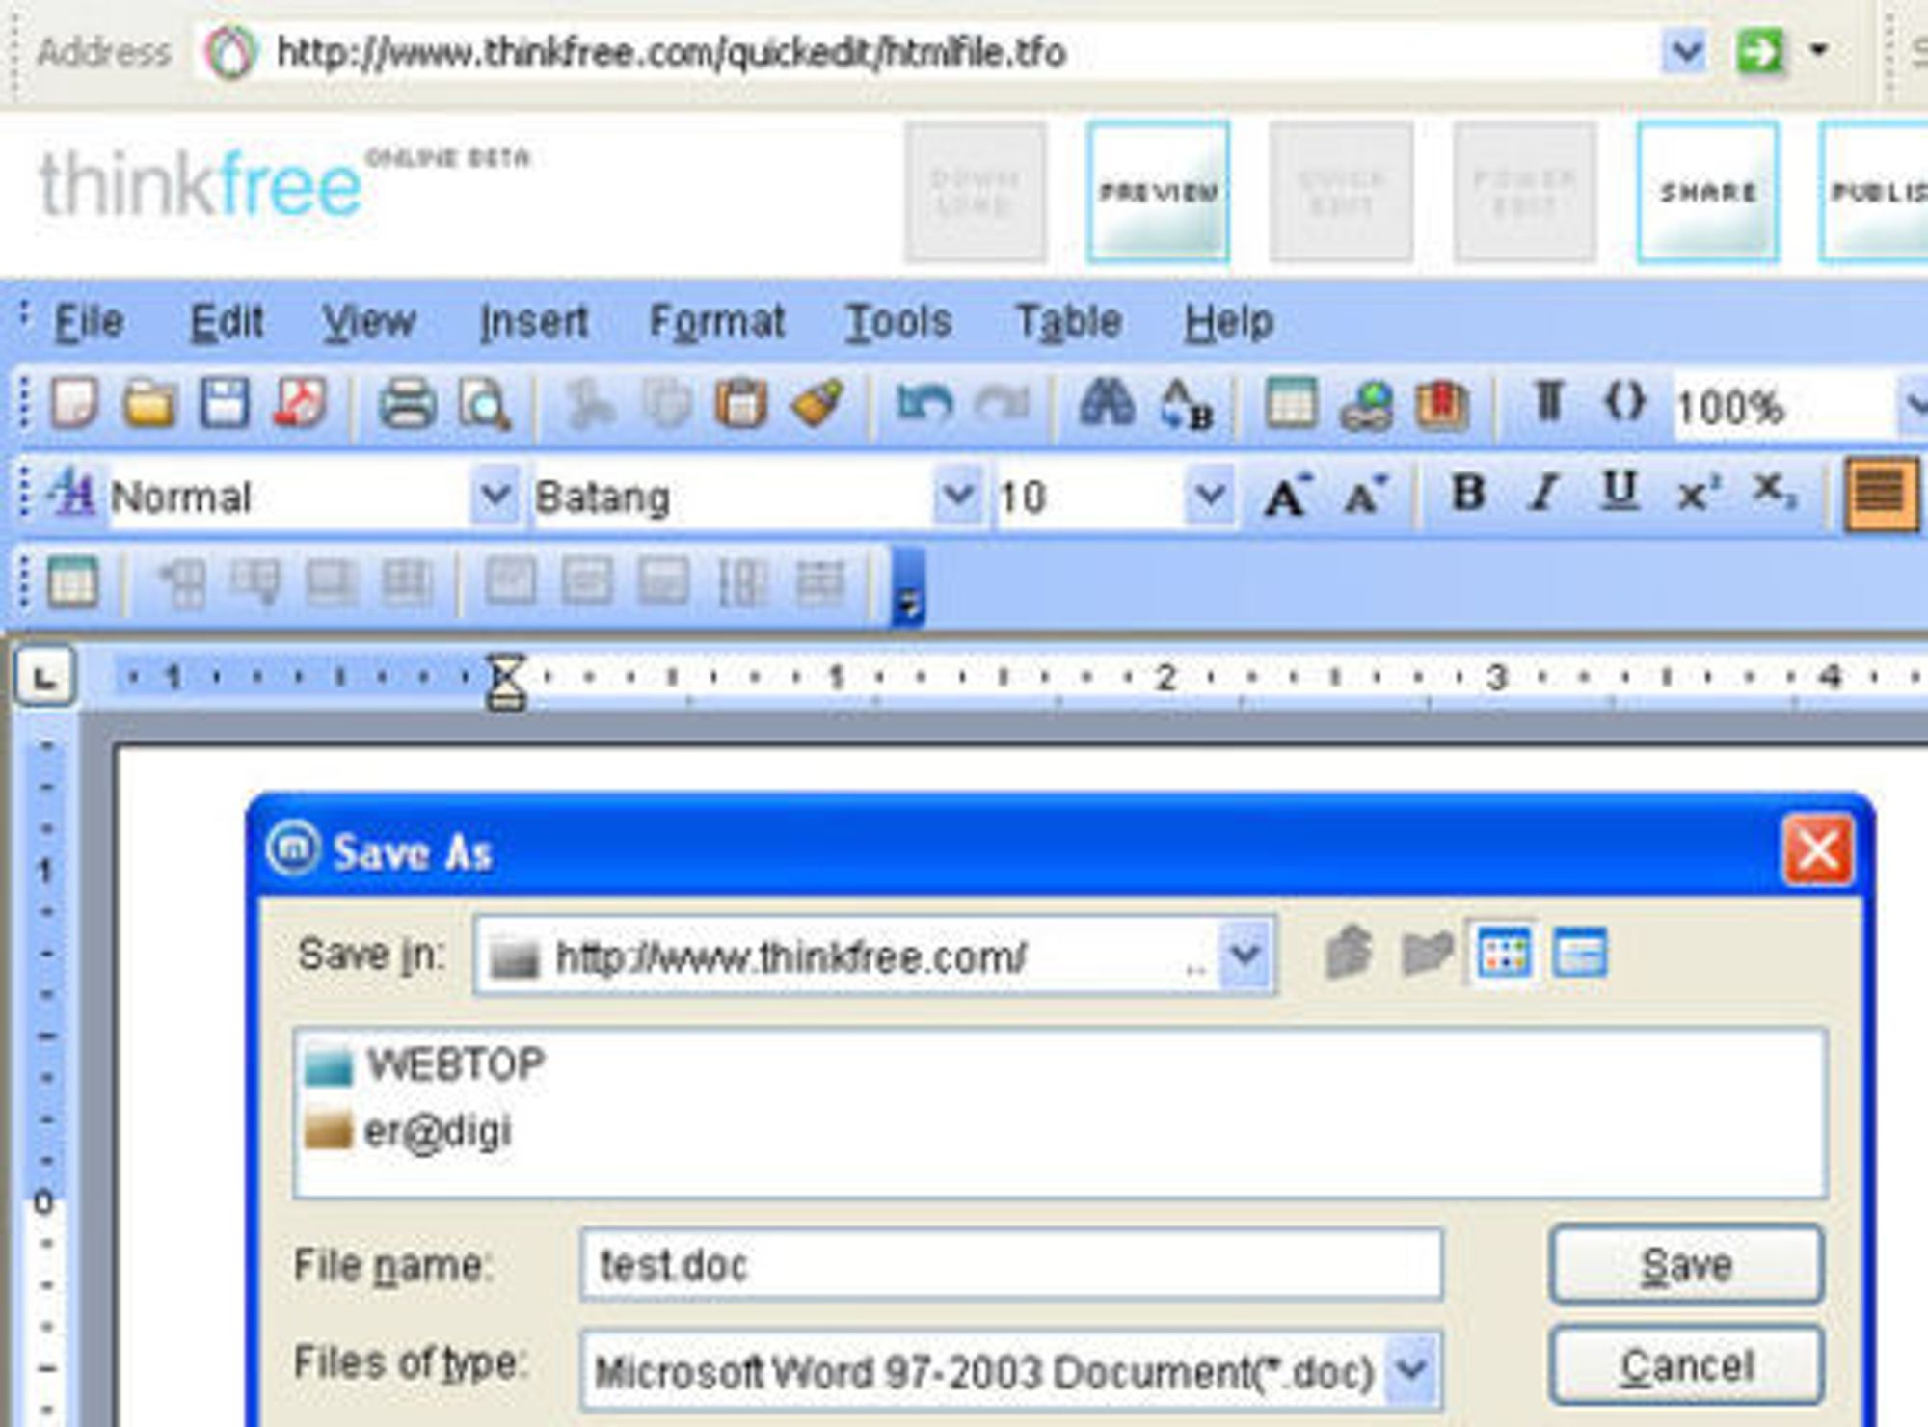
Task: Toggle Bold formatting
Action: (x=1468, y=494)
